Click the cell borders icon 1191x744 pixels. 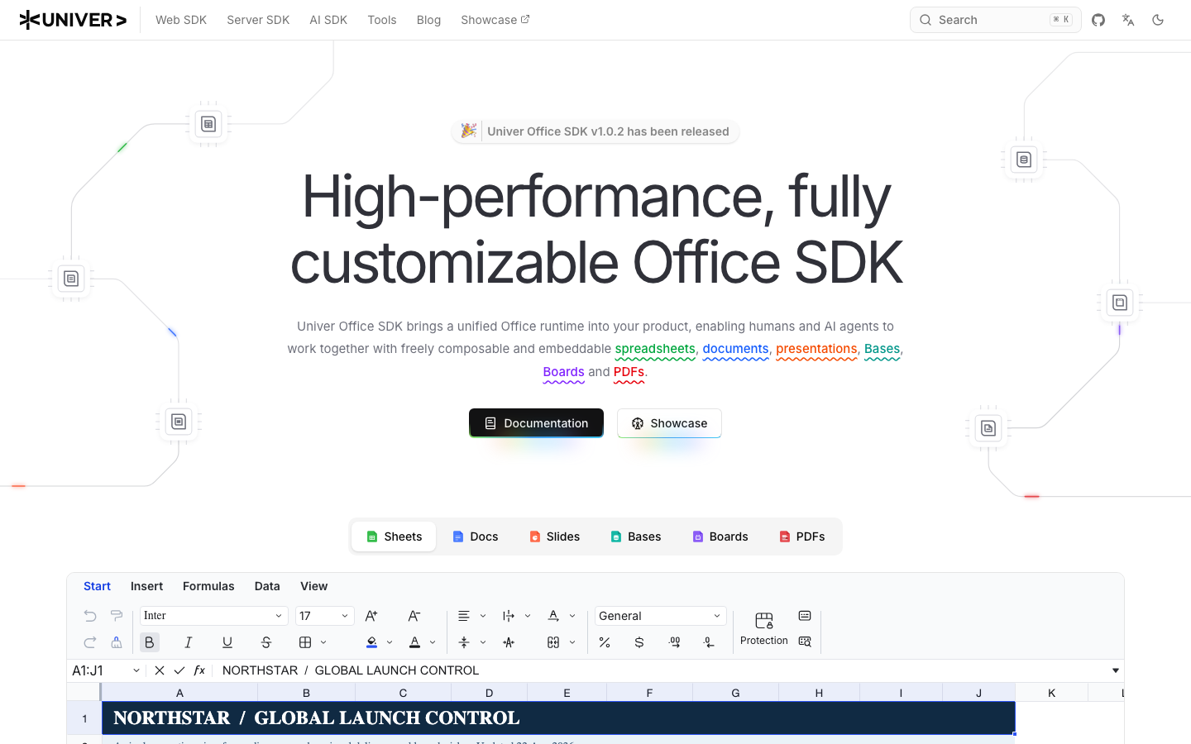click(x=305, y=642)
